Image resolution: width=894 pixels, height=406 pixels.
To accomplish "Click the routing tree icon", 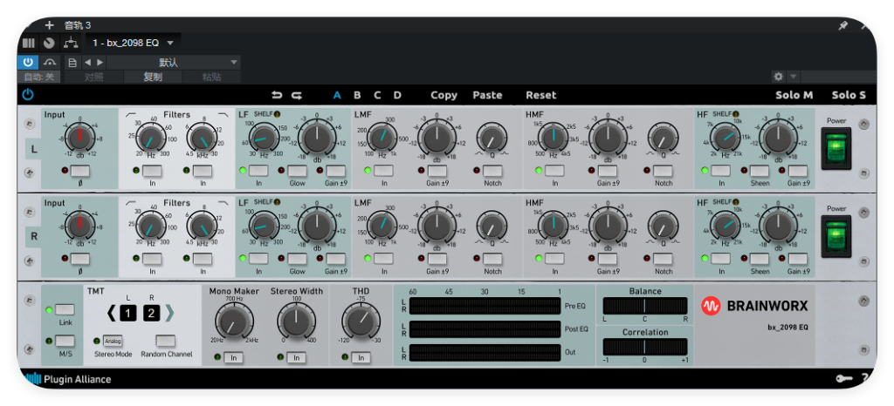I will pyautogui.click(x=71, y=43).
